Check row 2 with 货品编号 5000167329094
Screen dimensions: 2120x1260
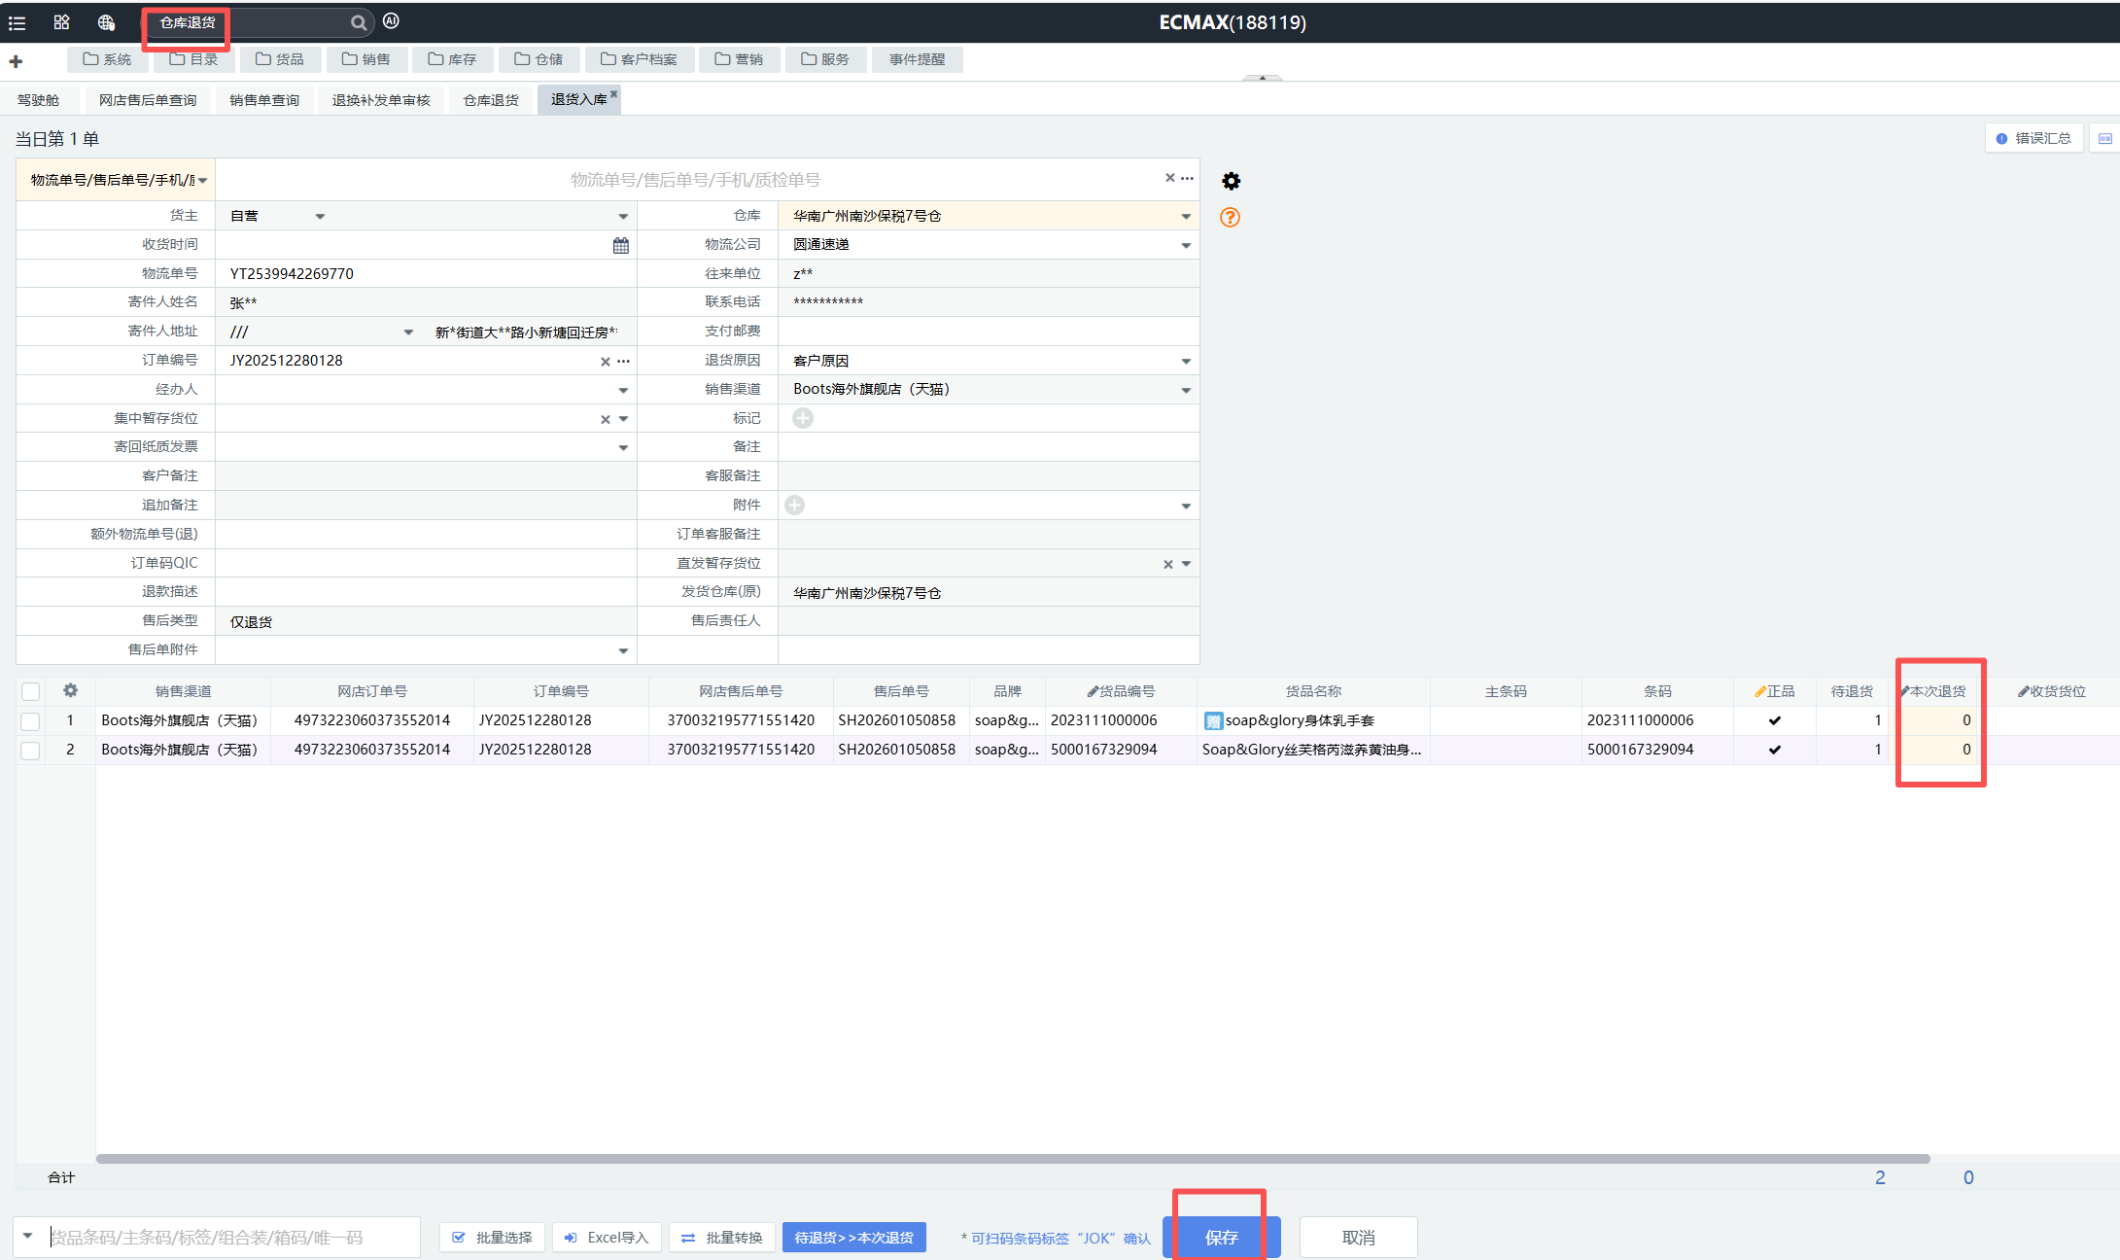[30, 750]
